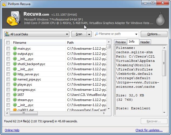Click the file list scroll down arrow
This screenshot has width=171, height=135.
tap(109, 109)
